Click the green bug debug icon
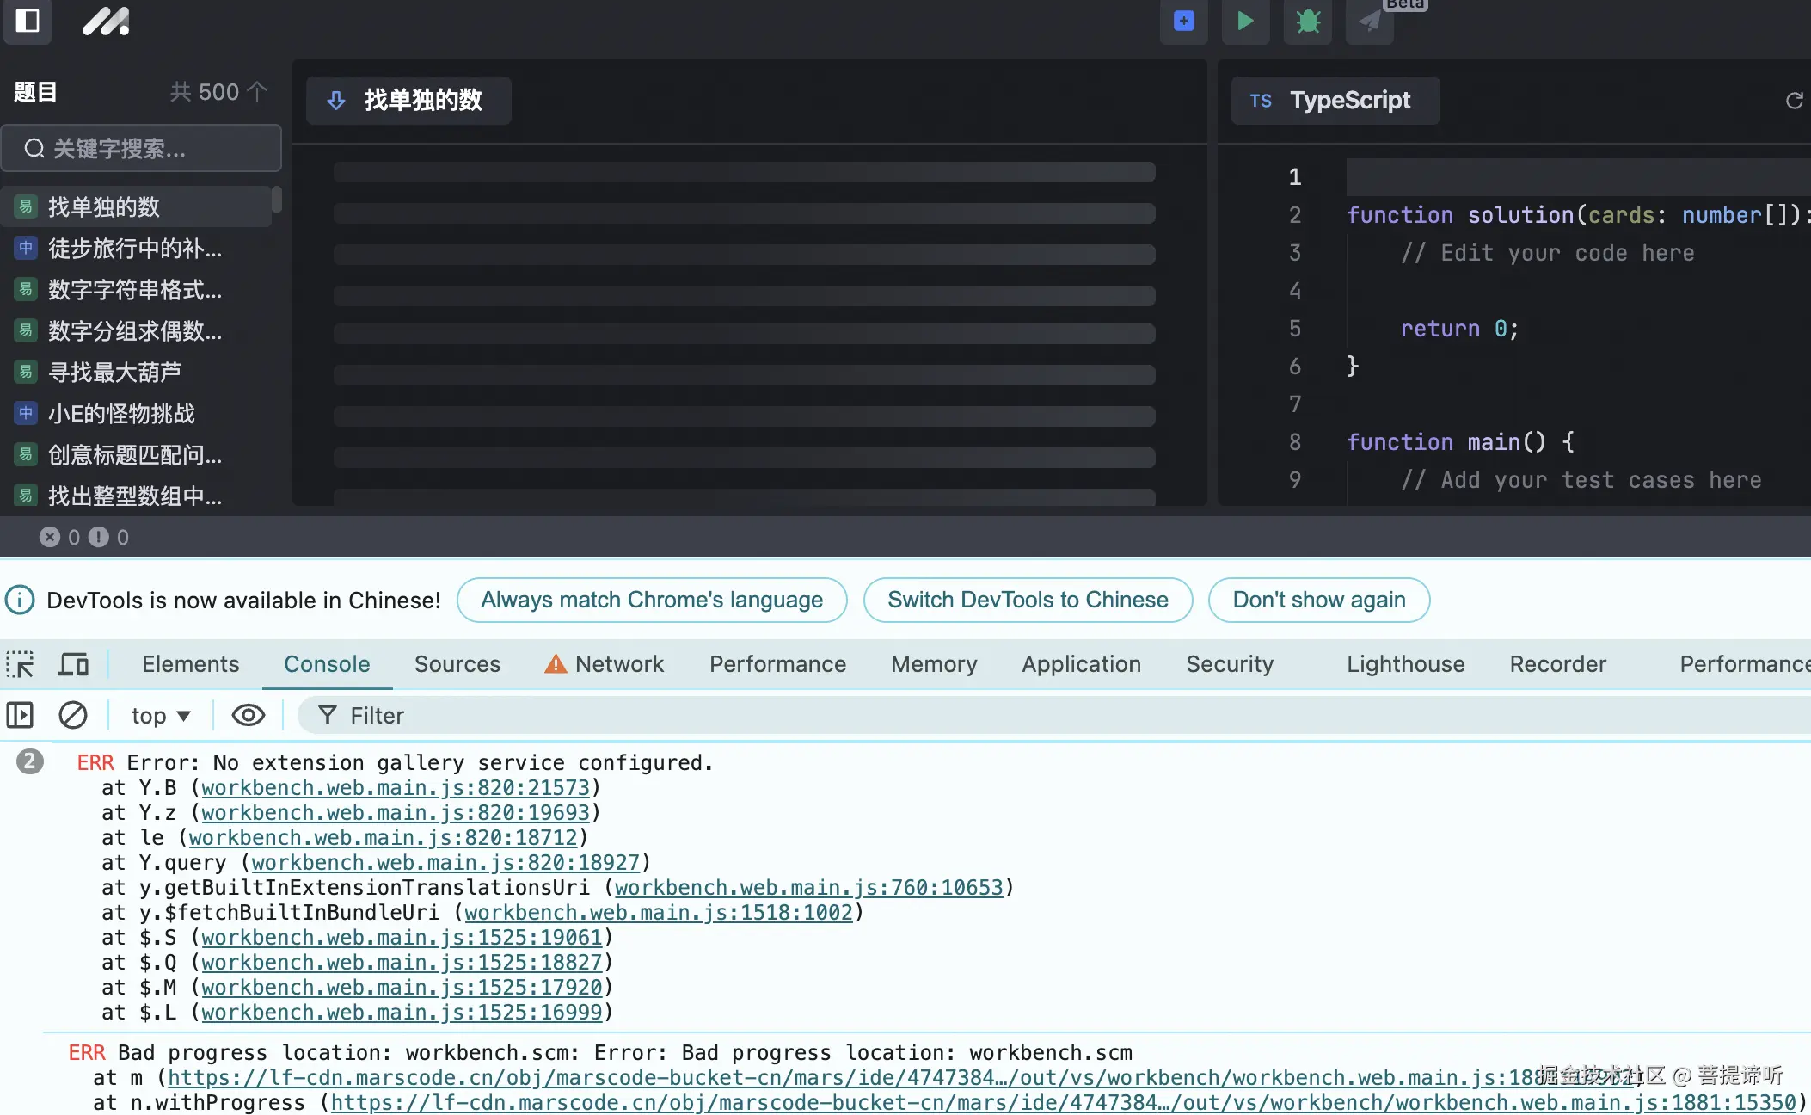1811x1115 pixels. click(x=1307, y=21)
